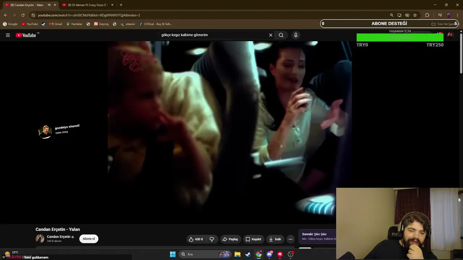Open Discord from the taskbar

pos(269,254)
